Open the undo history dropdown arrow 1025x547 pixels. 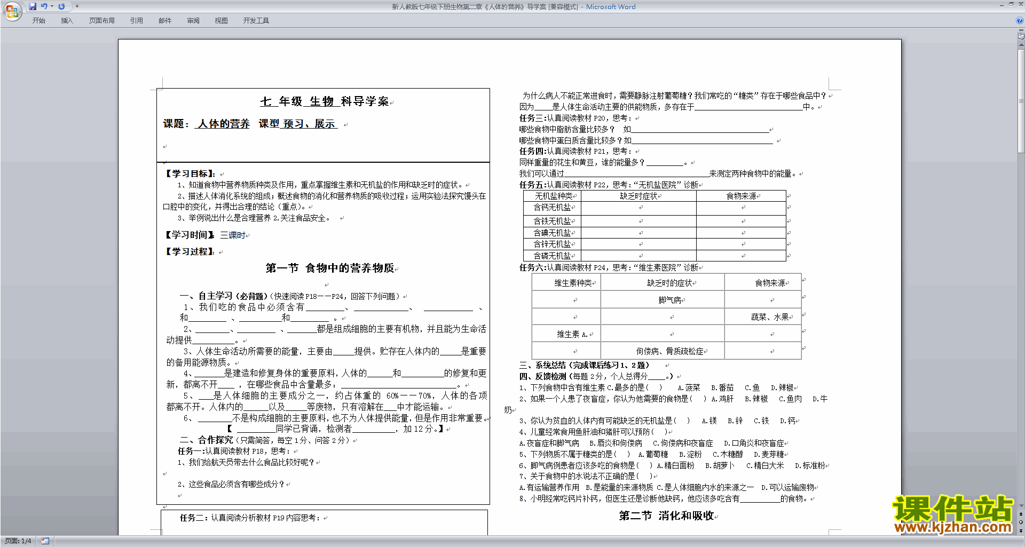(x=52, y=6)
